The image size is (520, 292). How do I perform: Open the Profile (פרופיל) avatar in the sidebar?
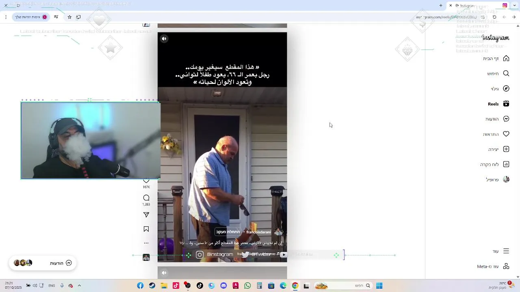[x=506, y=179]
